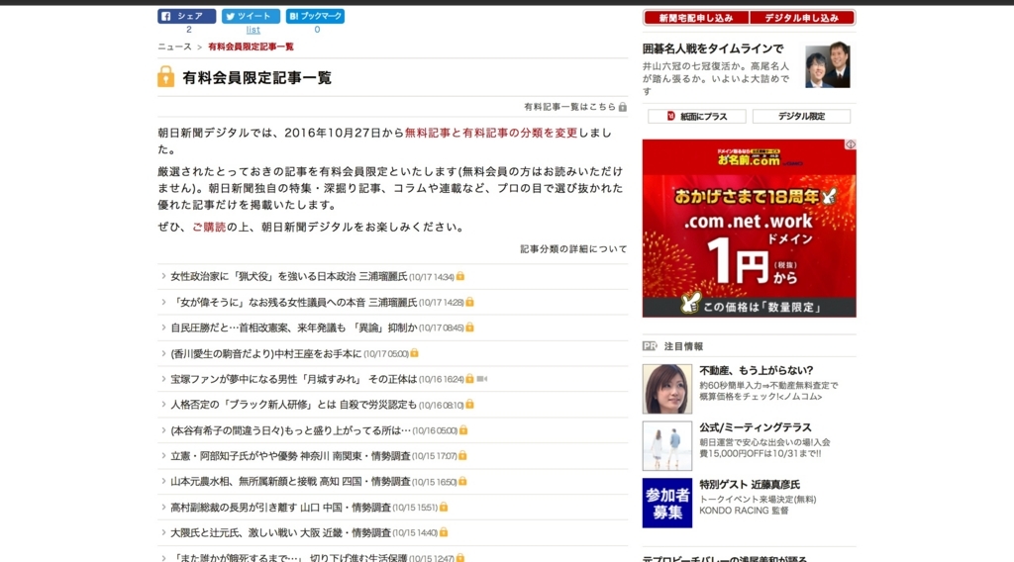Click lock icon on 宝塚ファン row
This screenshot has height=562, width=1014.
[x=469, y=379]
